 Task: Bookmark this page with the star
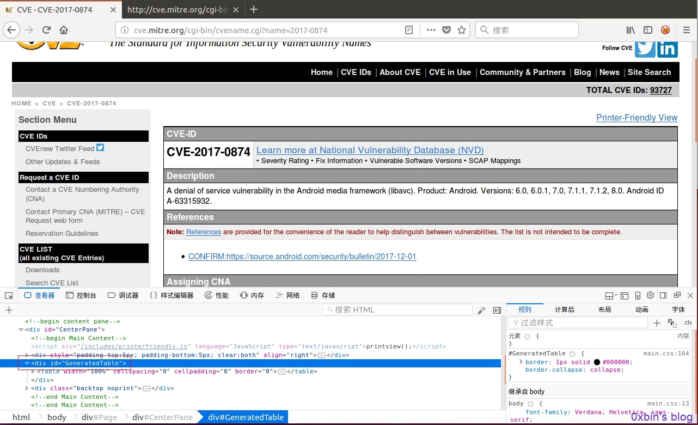tap(462, 30)
